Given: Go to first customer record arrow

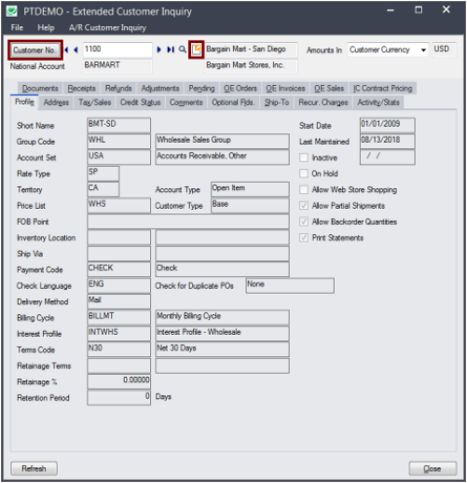Looking at the screenshot, I should pos(66,49).
